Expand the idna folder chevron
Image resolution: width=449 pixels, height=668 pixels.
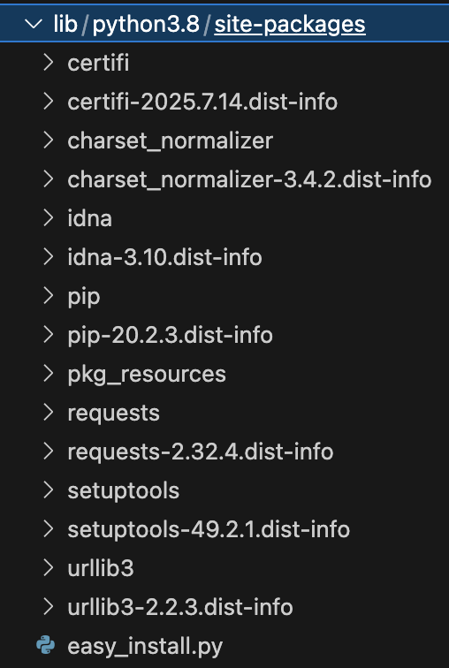(49, 218)
